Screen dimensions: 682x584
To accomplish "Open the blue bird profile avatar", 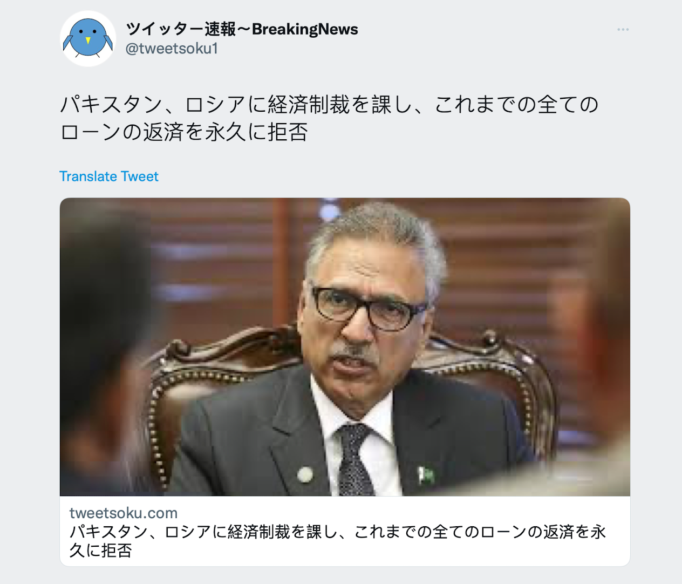I will point(88,39).
